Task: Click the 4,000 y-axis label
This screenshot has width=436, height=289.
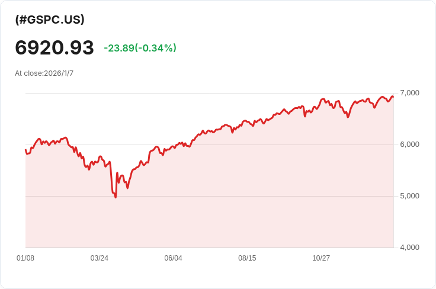Action: pos(409,248)
